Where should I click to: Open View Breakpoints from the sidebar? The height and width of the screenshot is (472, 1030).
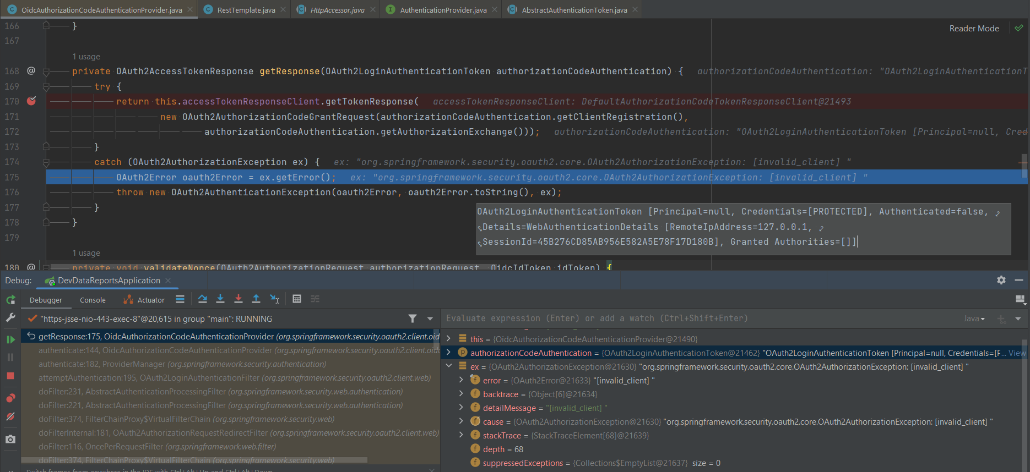pyautogui.click(x=10, y=398)
